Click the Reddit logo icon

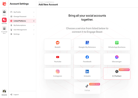[58, 42]
